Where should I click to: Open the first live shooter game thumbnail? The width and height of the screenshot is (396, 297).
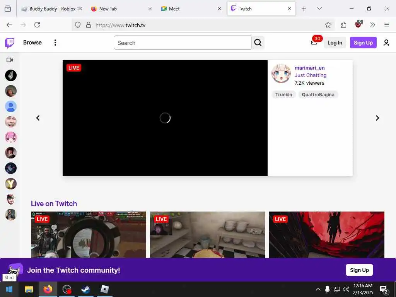click(x=89, y=235)
